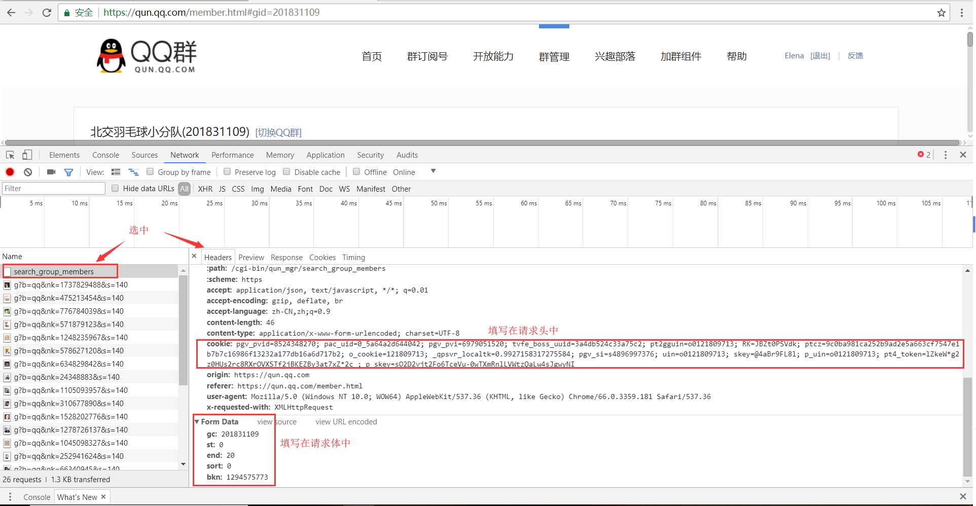Open the Response tab of request

tap(286, 257)
